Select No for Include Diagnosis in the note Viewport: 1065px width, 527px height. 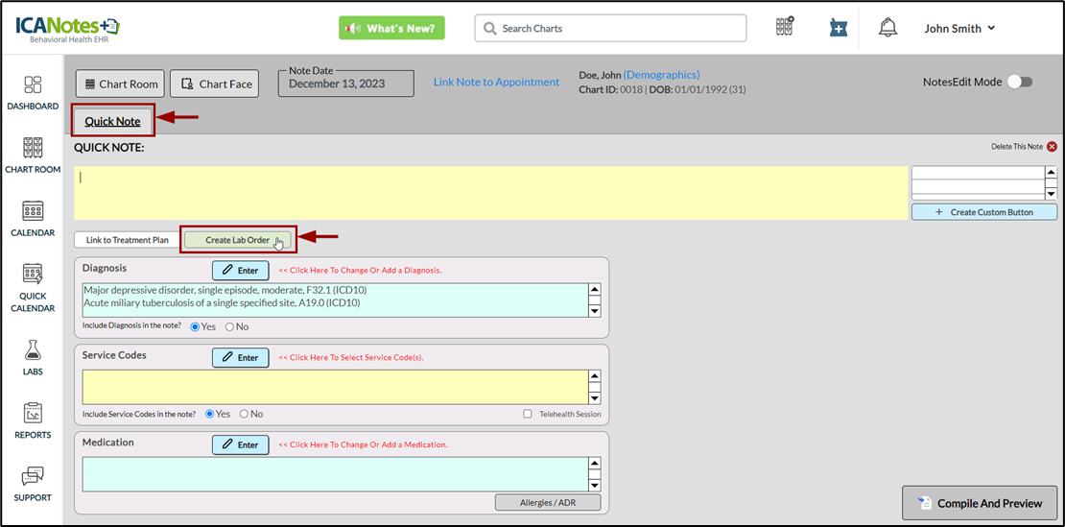229,326
